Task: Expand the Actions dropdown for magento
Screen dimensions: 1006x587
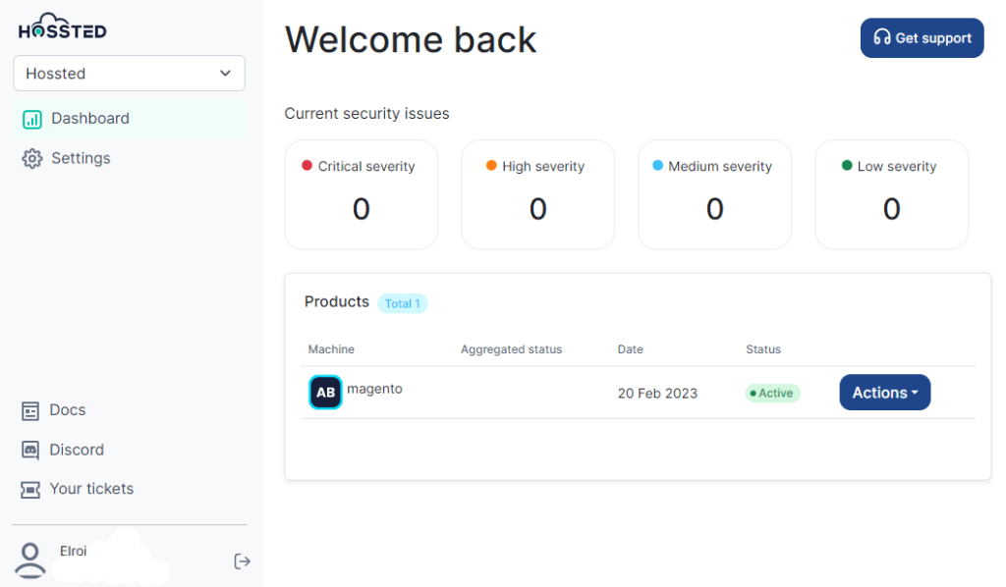Action: tap(884, 393)
